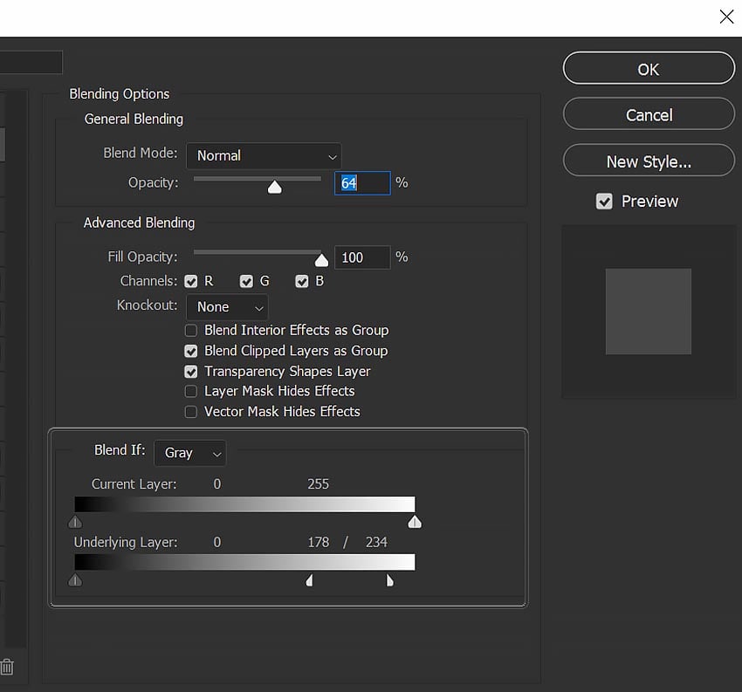
Task: Click the Underlying Layer value 178
Action: [319, 542]
